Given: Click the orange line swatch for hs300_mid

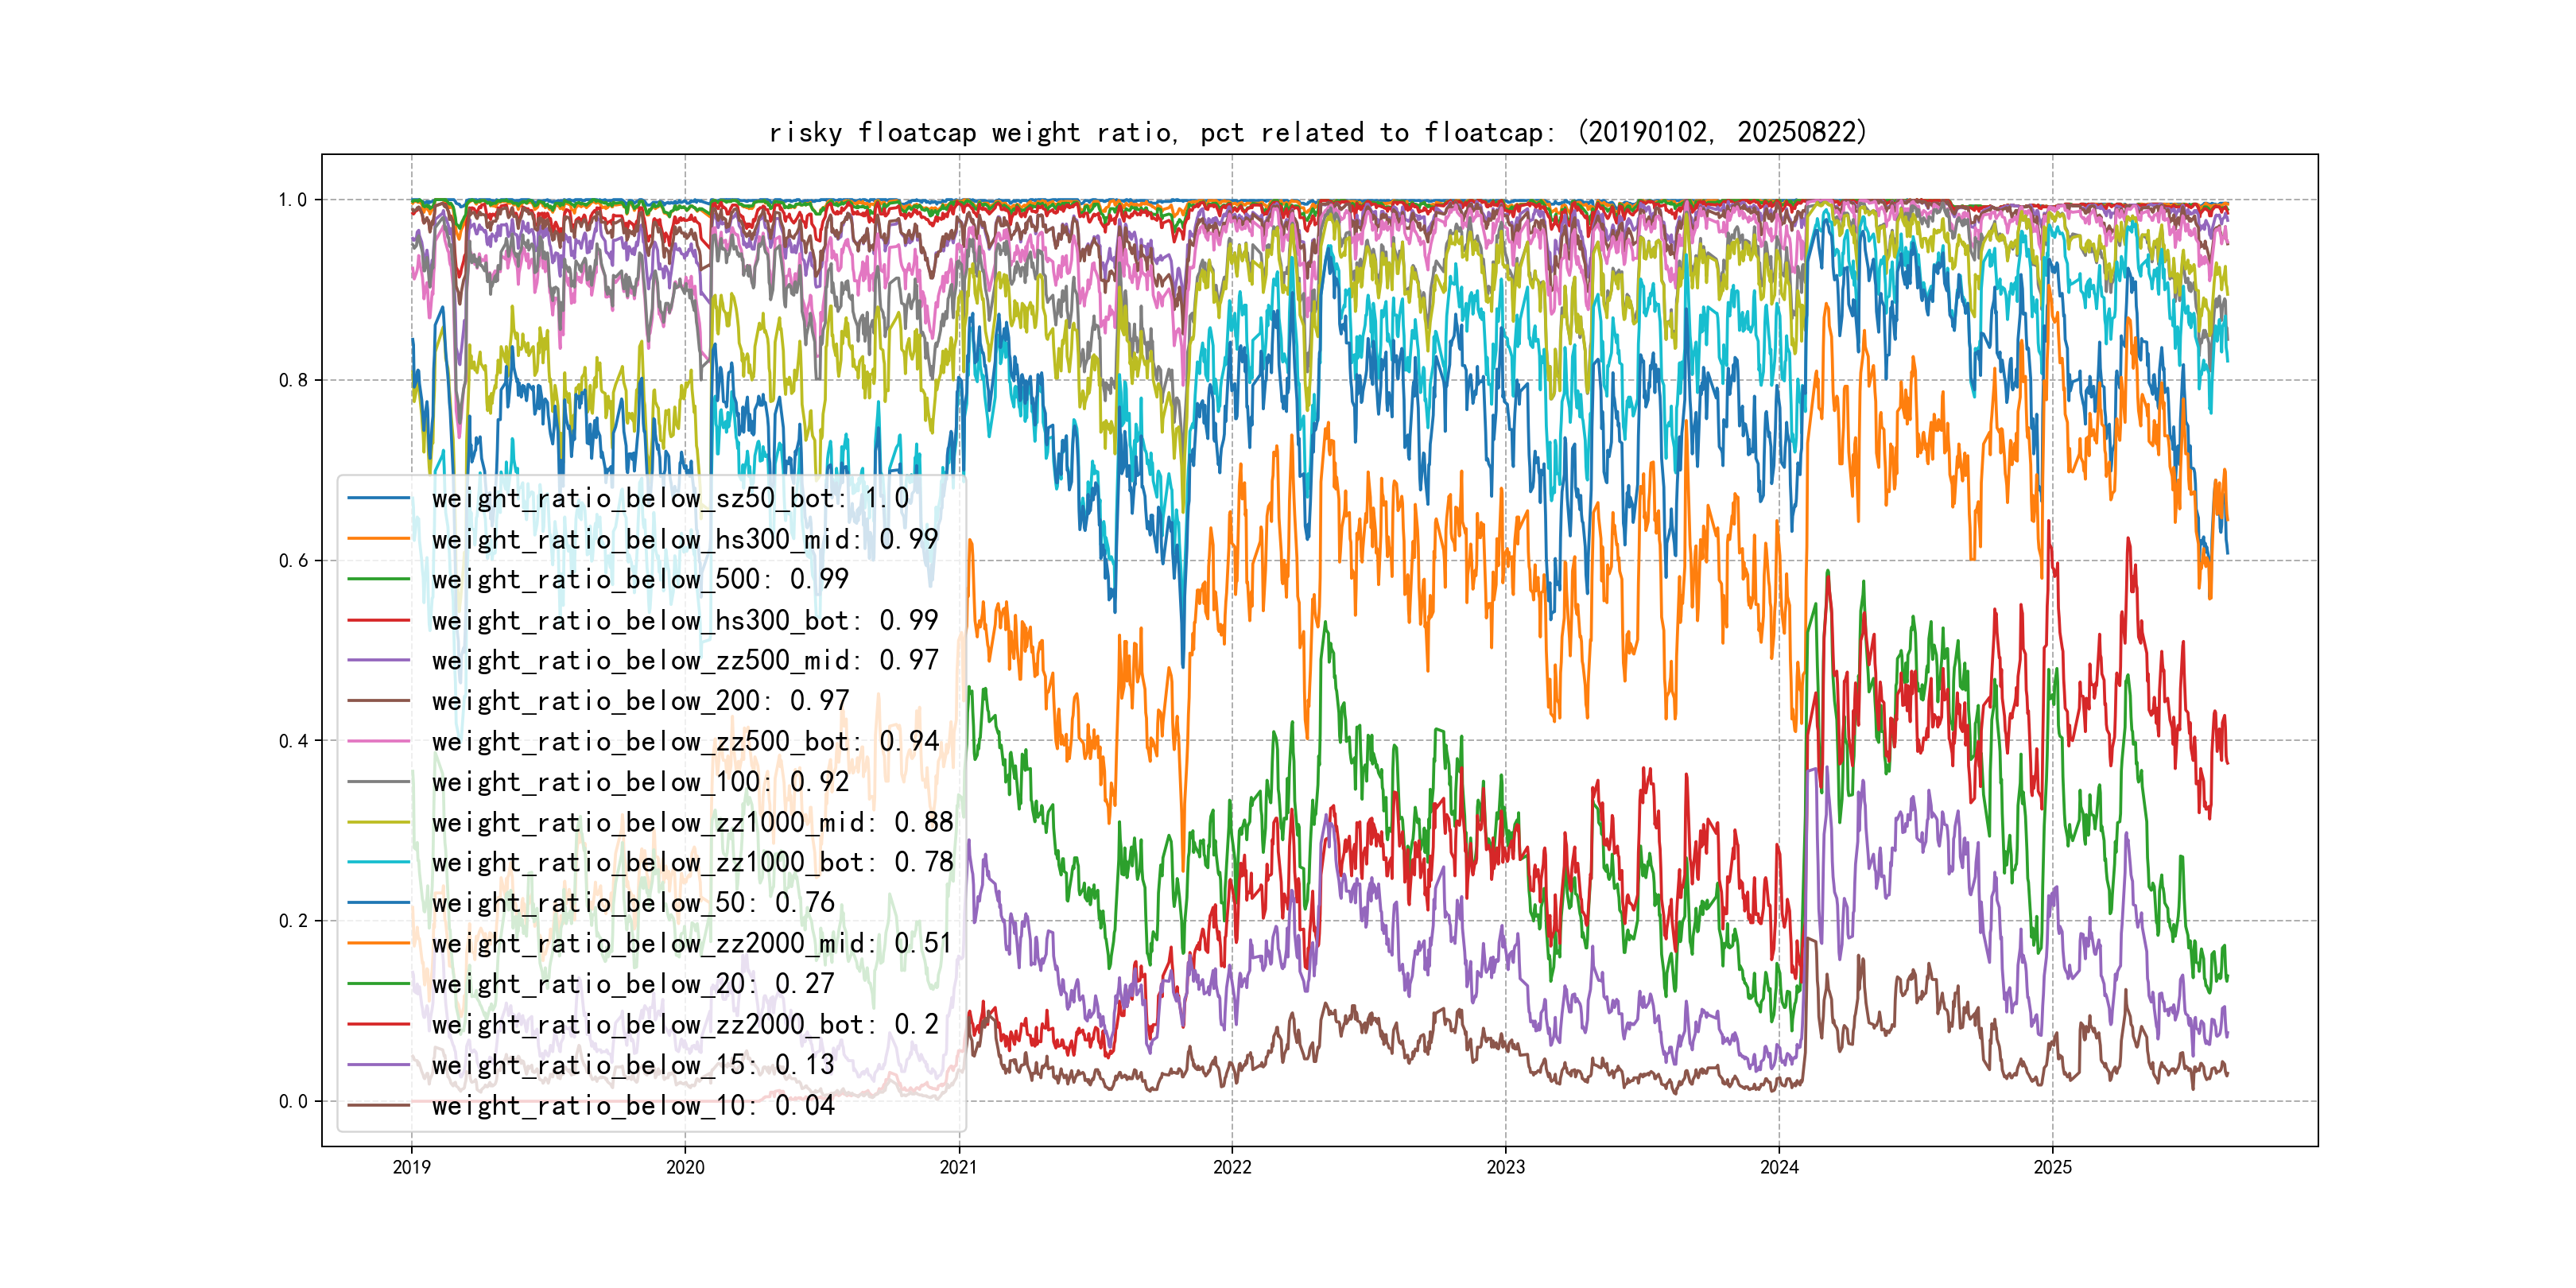Looking at the screenshot, I should click(378, 539).
